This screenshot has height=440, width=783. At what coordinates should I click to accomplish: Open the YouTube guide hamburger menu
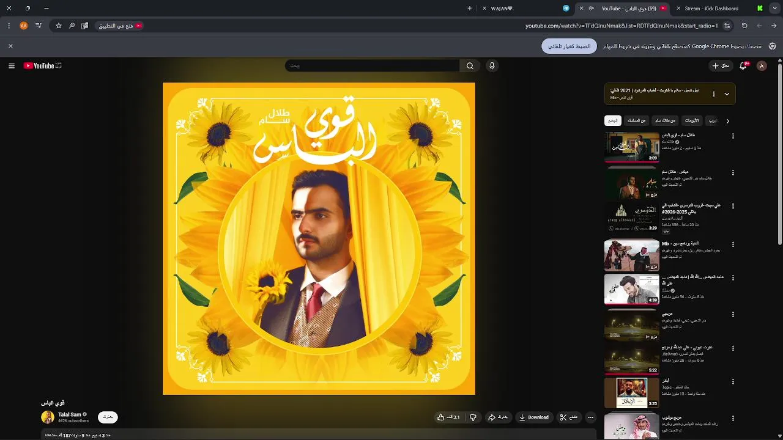point(12,66)
